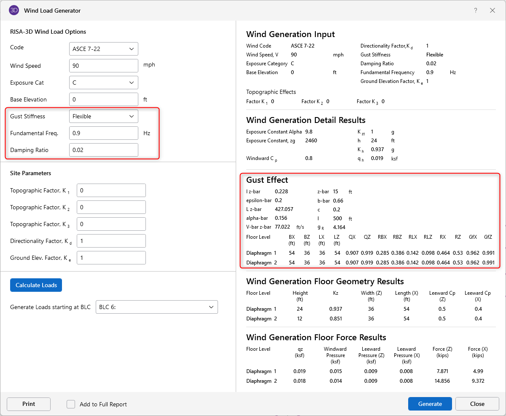506x416 pixels.
Task: Close the Wind Load Generator window
Action: tap(493, 11)
